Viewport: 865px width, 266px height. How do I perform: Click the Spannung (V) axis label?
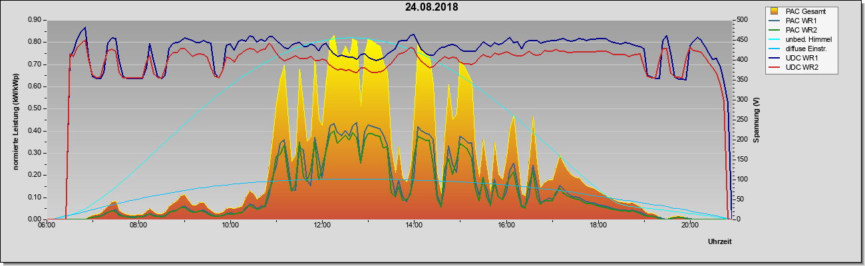point(757,120)
